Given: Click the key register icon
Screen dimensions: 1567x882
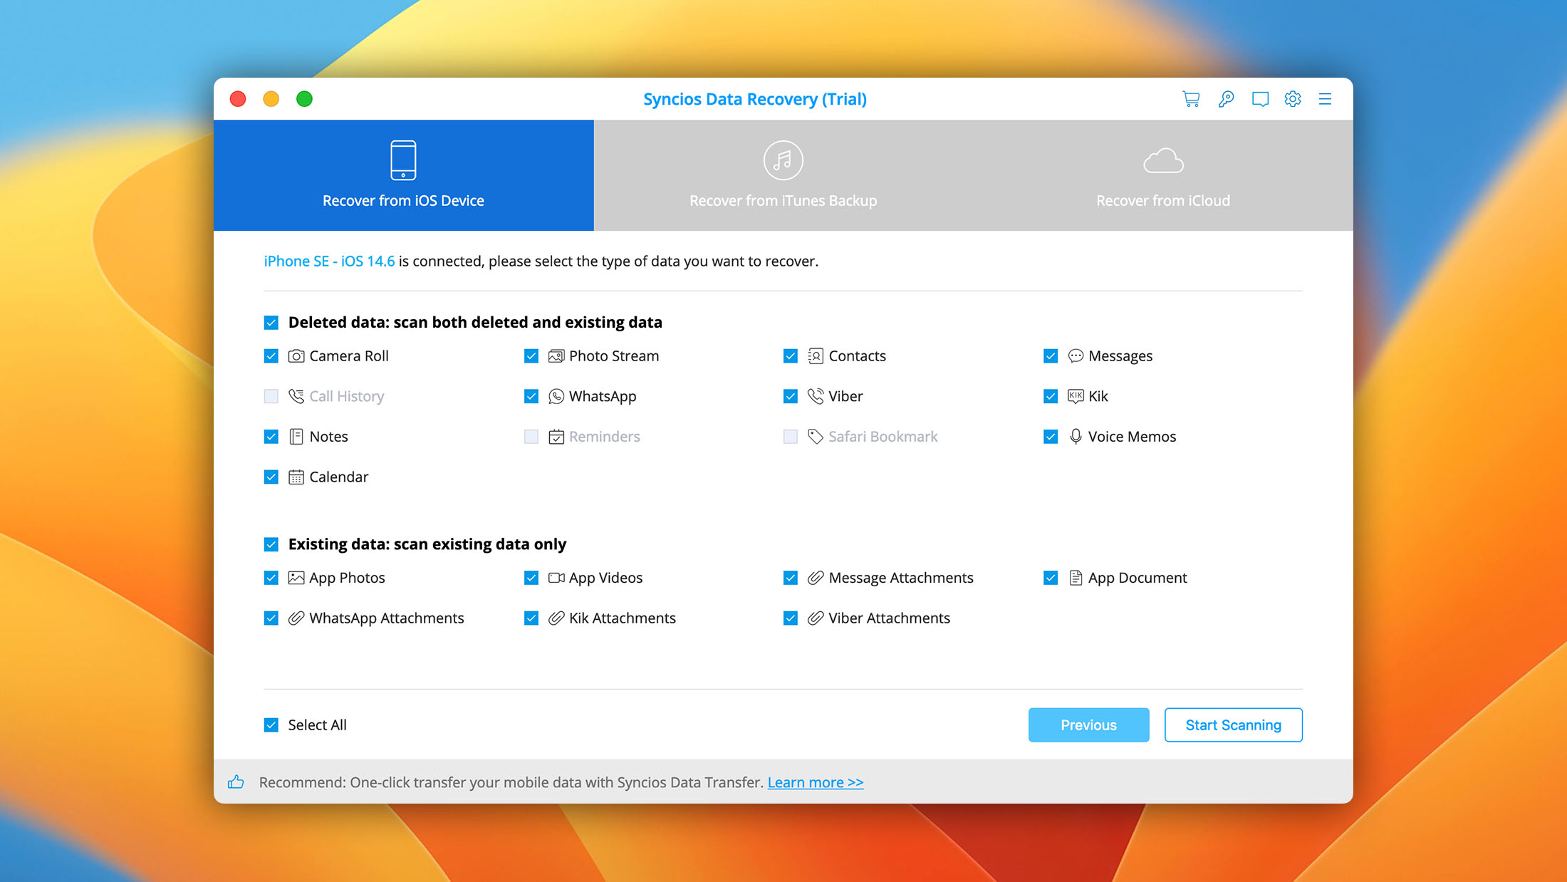Looking at the screenshot, I should [1226, 99].
